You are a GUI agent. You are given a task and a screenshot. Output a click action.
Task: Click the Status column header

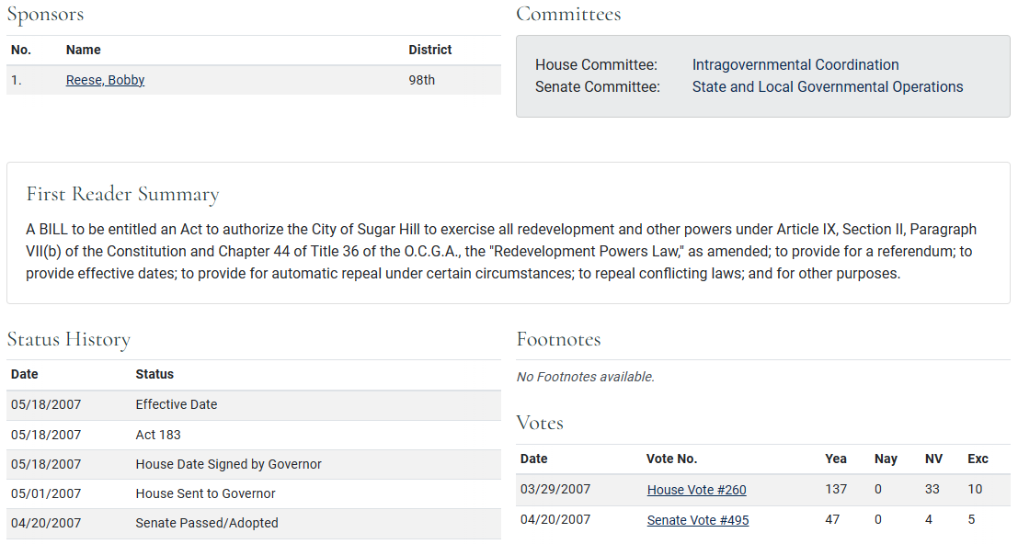pos(154,374)
